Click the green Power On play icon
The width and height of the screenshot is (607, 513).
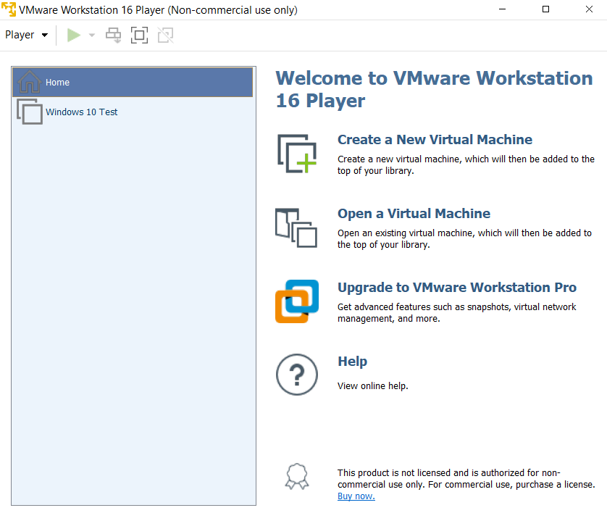[74, 36]
